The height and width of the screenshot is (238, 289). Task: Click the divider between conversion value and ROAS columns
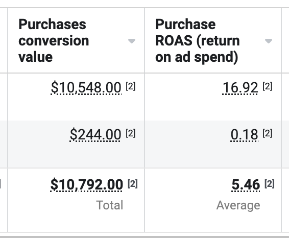[144, 120]
